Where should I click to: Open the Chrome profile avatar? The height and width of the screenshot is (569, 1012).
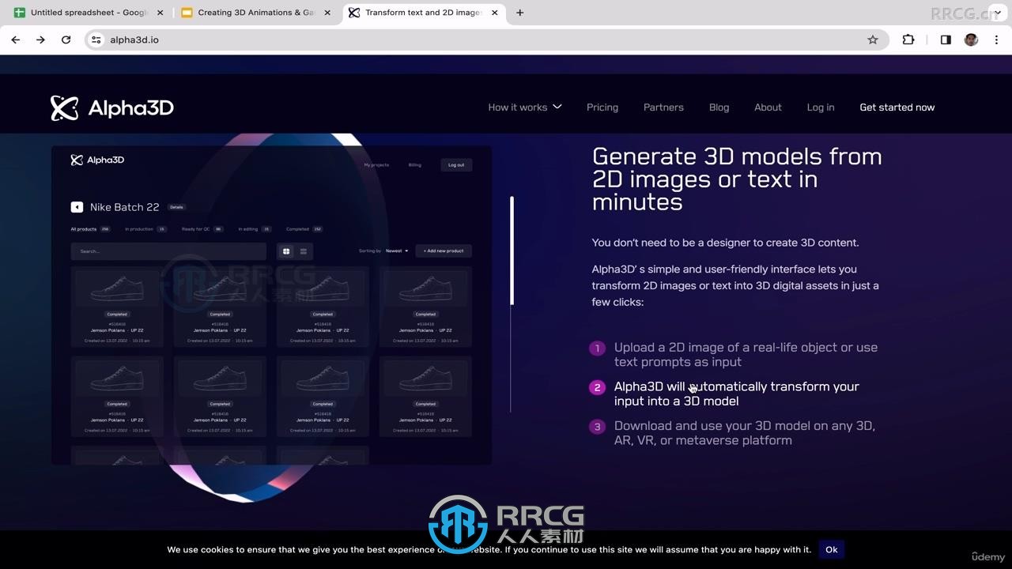(971, 40)
